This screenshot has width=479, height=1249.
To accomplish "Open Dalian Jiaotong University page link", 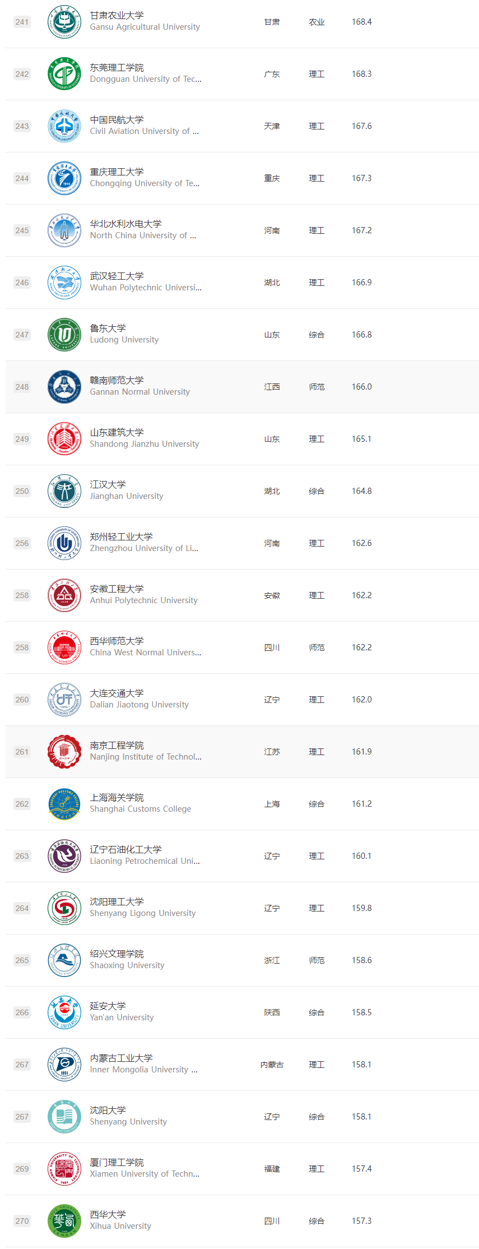I will point(139,705).
